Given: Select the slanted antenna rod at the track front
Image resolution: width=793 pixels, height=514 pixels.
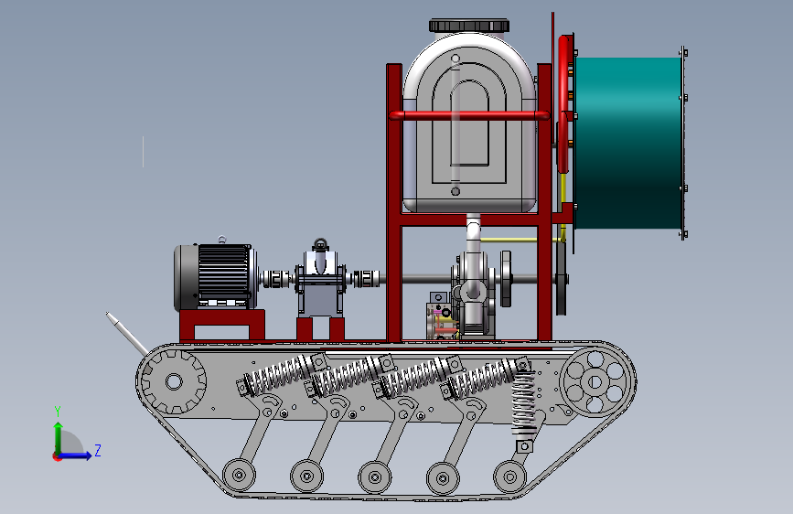Looking at the screenshot, I should click(127, 334).
